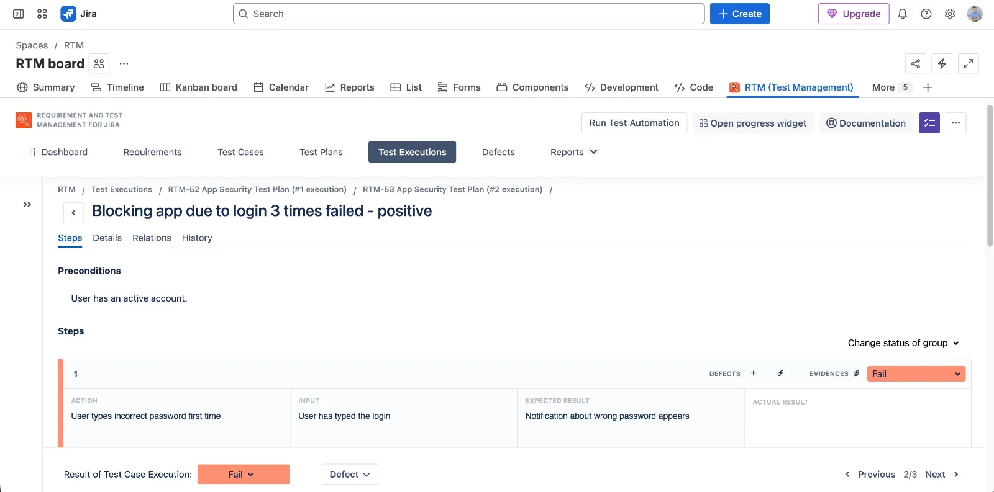Switch to the List tab
The width and height of the screenshot is (994, 492).
[x=406, y=87]
